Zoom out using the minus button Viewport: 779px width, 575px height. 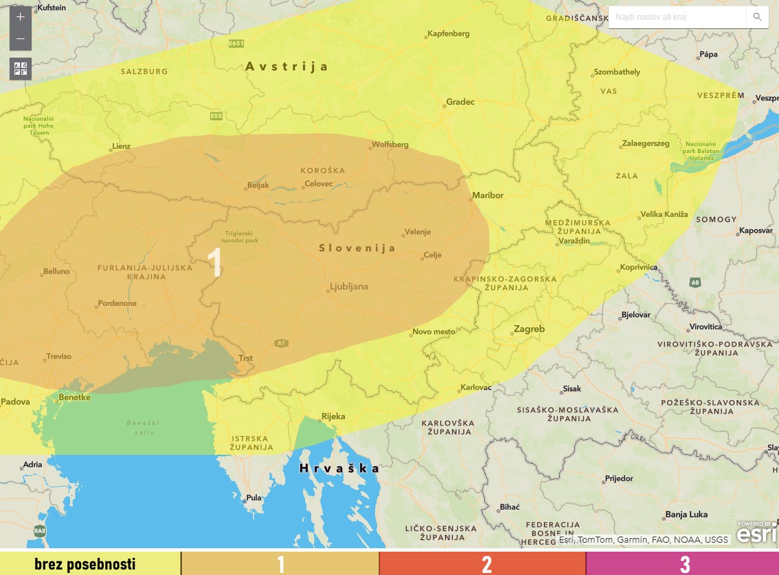(x=21, y=39)
